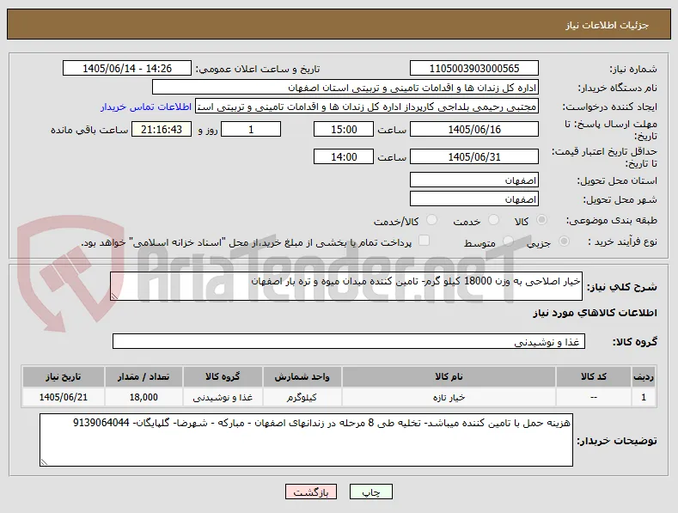
Task: Click the اطلاعات کالاهای مورد نیاز section heading
Action: [595, 313]
